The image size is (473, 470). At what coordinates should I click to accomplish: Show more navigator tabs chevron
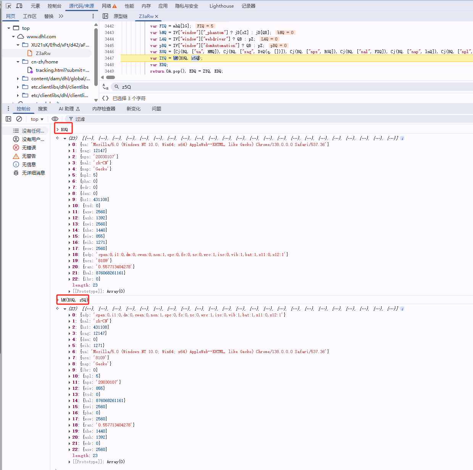pyautogui.click(x=61, y=16)
